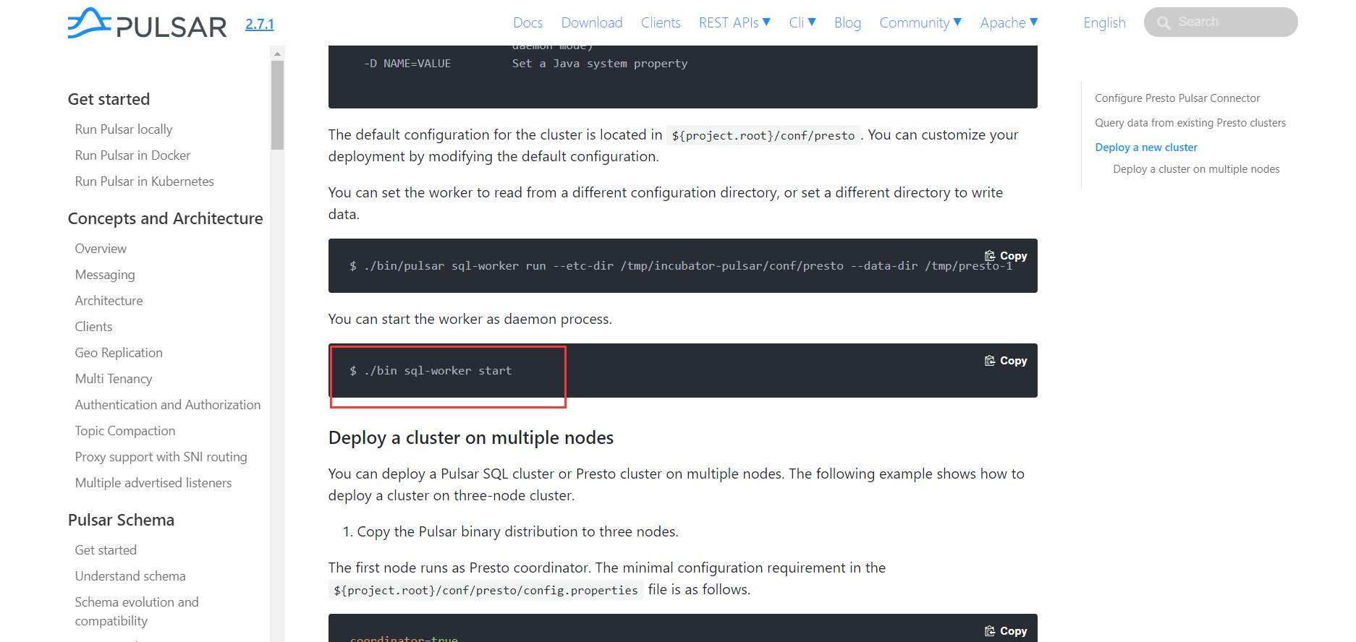Image resolution: width=1356 pixels, height=642 pixels.
Task: Open Proxy support with SNI routing
Action: click(x=161, y=457)
